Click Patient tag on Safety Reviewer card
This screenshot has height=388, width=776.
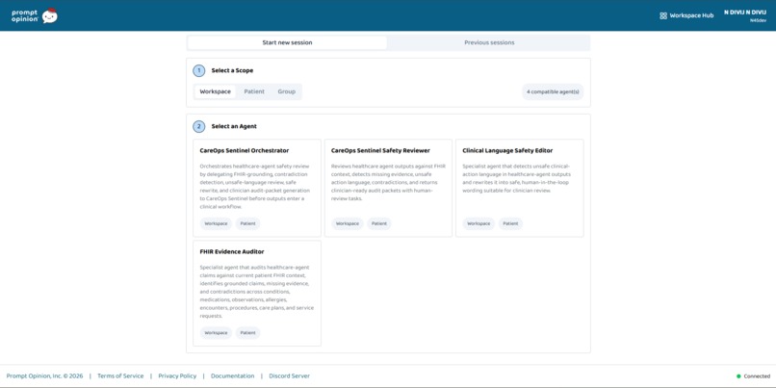pyautogui.click(x=379, y=223)
